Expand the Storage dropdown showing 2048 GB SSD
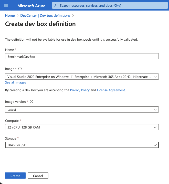Screen dimensions: 169x184 (x=82, y=145)
